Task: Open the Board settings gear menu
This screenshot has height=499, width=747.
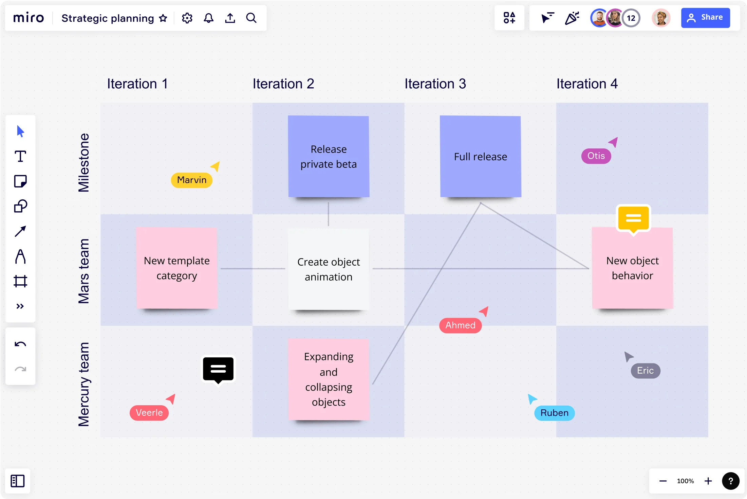Action: tap(187, 18)
